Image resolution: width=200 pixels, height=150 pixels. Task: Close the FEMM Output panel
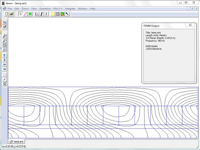pyautogui.click(x=190, y=25)
